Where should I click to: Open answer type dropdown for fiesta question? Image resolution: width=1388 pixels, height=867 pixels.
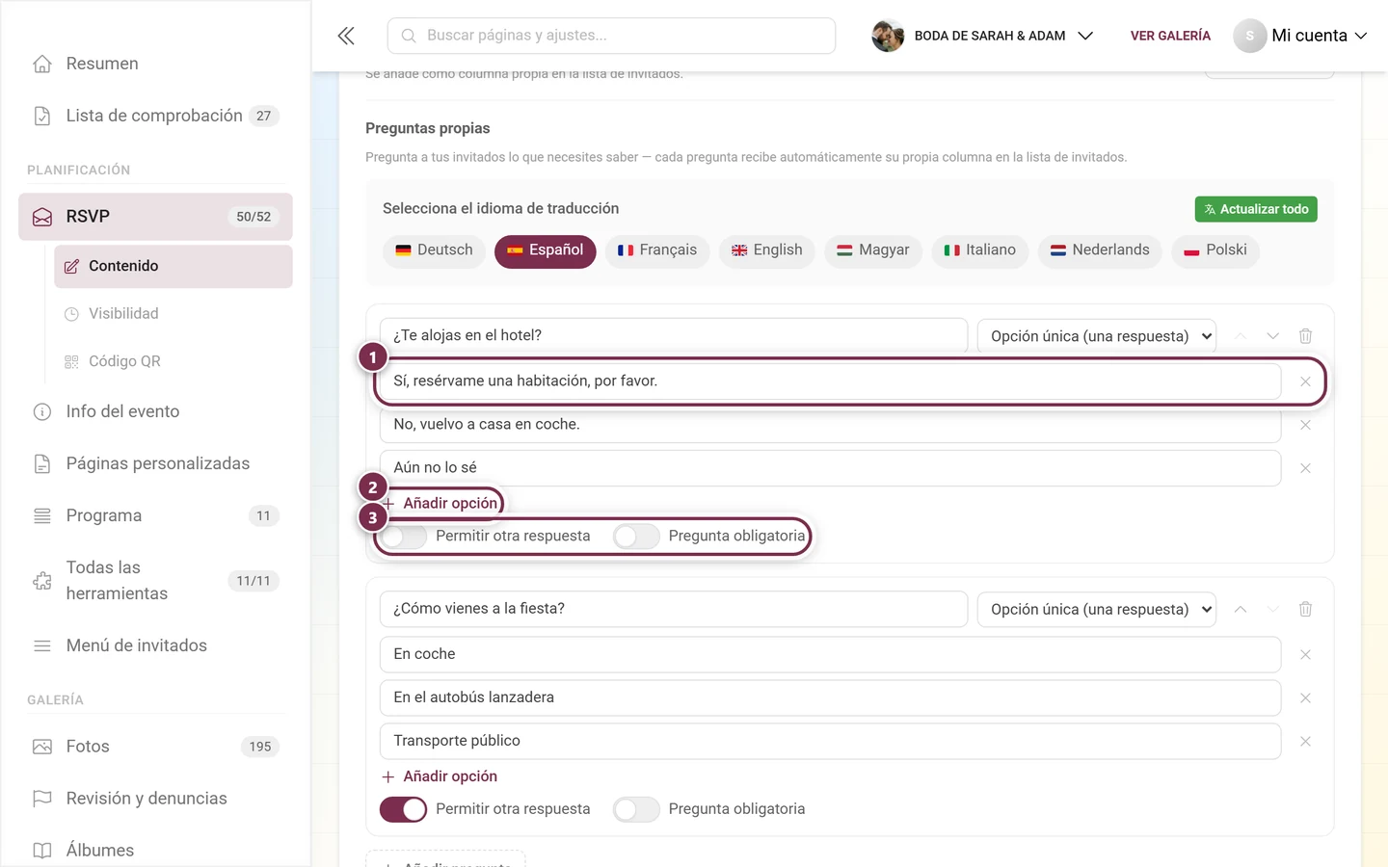(x=1097, y=609)
